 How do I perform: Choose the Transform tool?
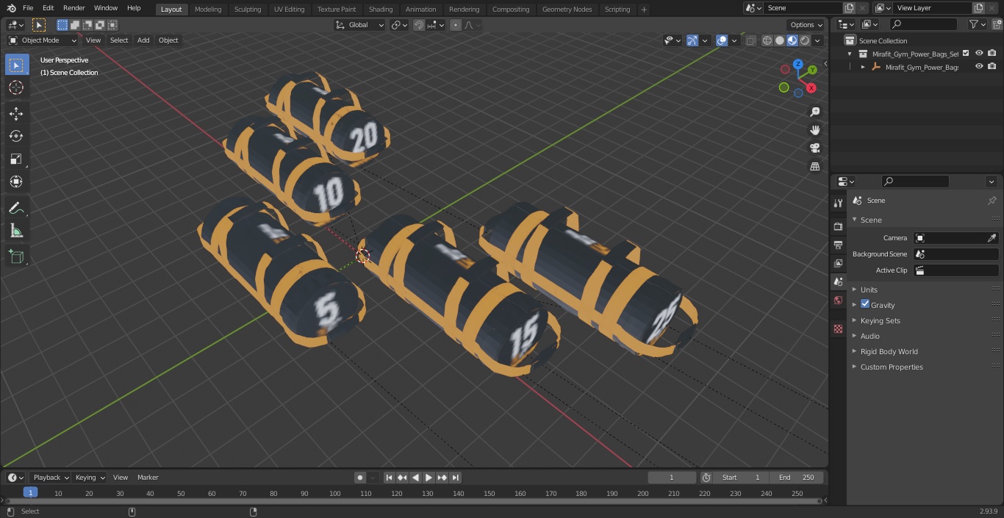tap(16, 181)
